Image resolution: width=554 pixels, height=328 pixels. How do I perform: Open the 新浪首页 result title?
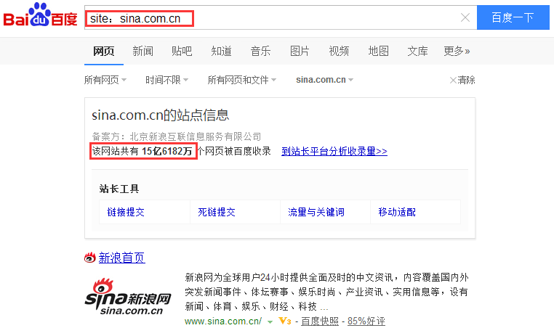[x=121, y=258]
